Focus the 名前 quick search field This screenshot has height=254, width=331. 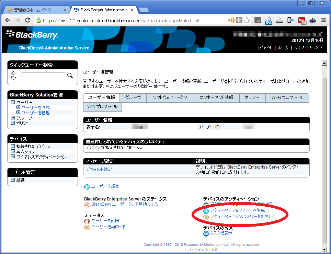[44, 75]
